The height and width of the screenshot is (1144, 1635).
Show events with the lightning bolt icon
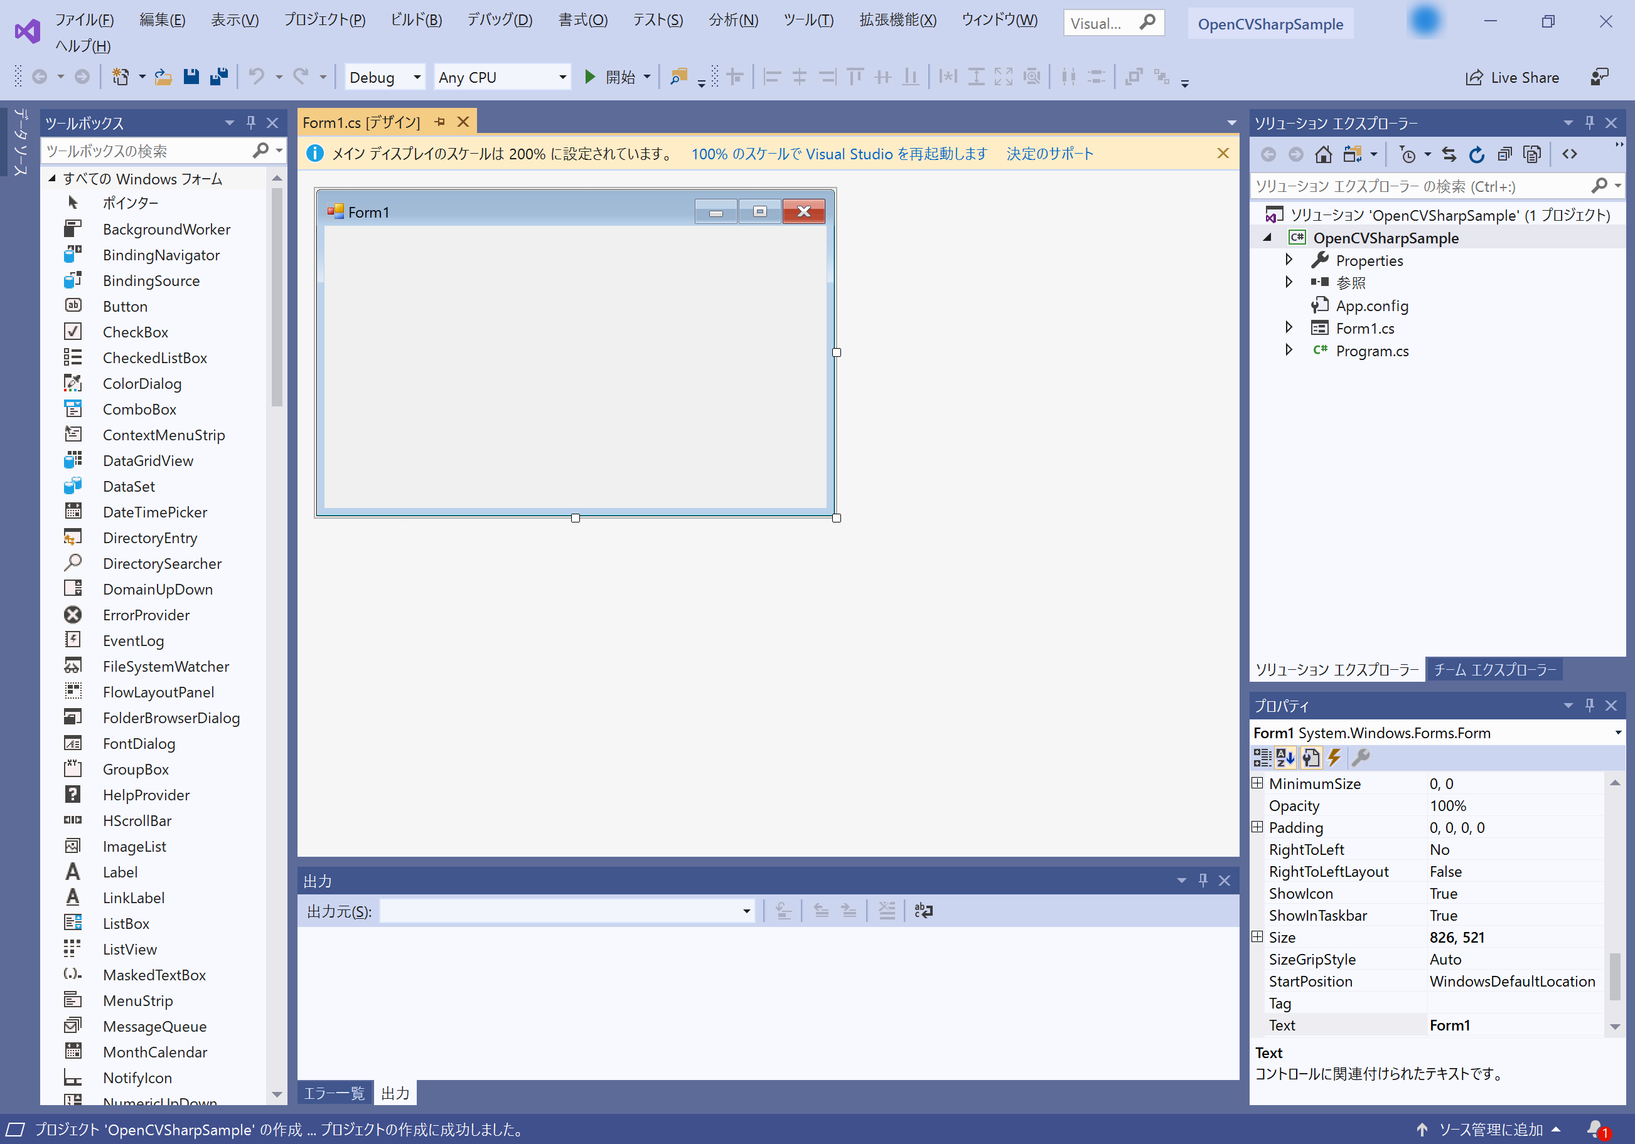click(1334, 758)
